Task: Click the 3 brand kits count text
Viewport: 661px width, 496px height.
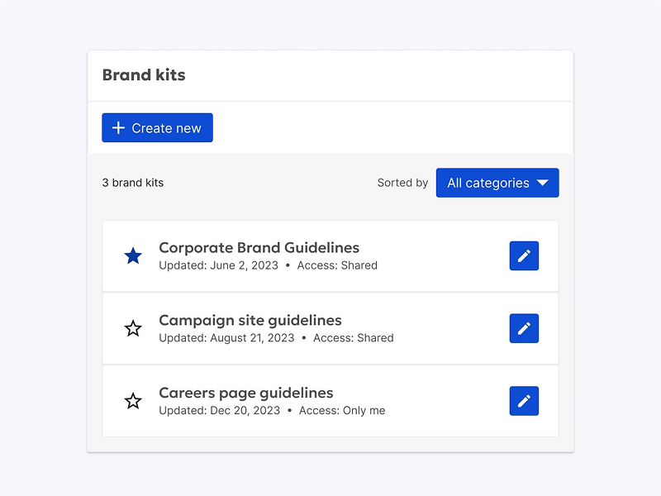Action: point(132,183)
